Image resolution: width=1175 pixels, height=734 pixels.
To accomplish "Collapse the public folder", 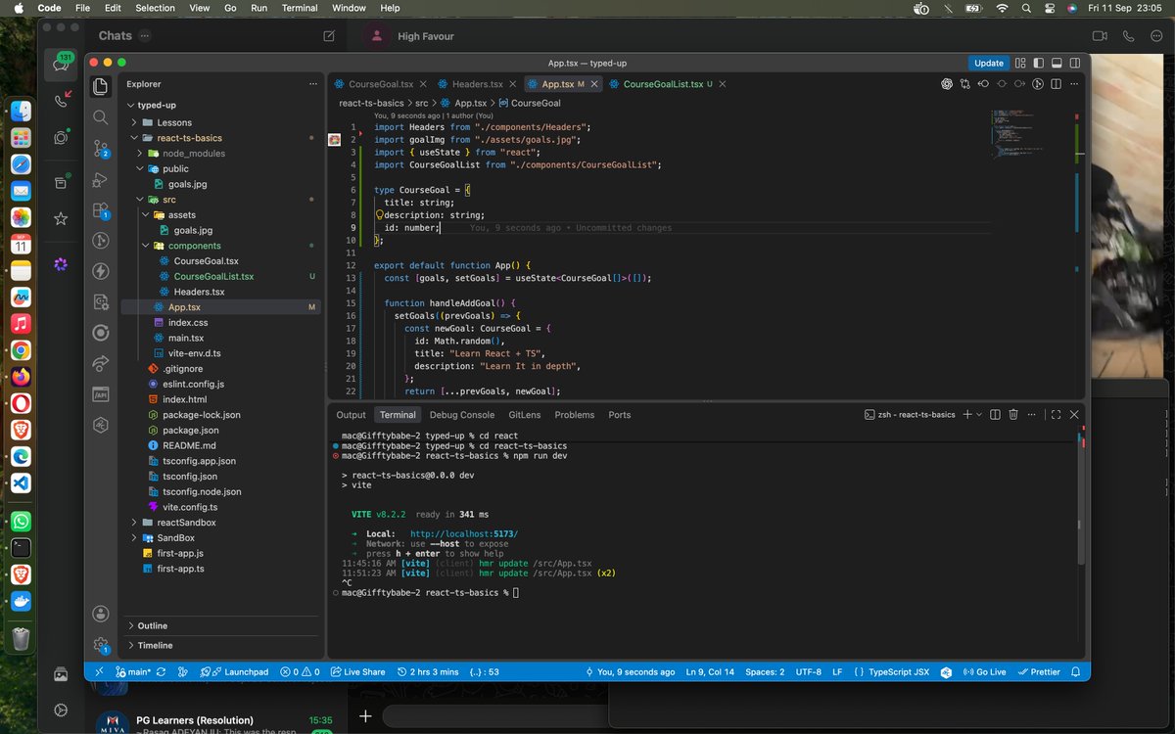I will (x=220, y=168).
